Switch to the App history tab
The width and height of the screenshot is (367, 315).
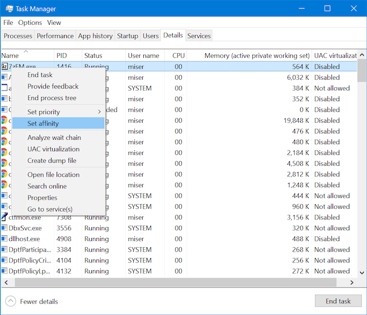95,36
